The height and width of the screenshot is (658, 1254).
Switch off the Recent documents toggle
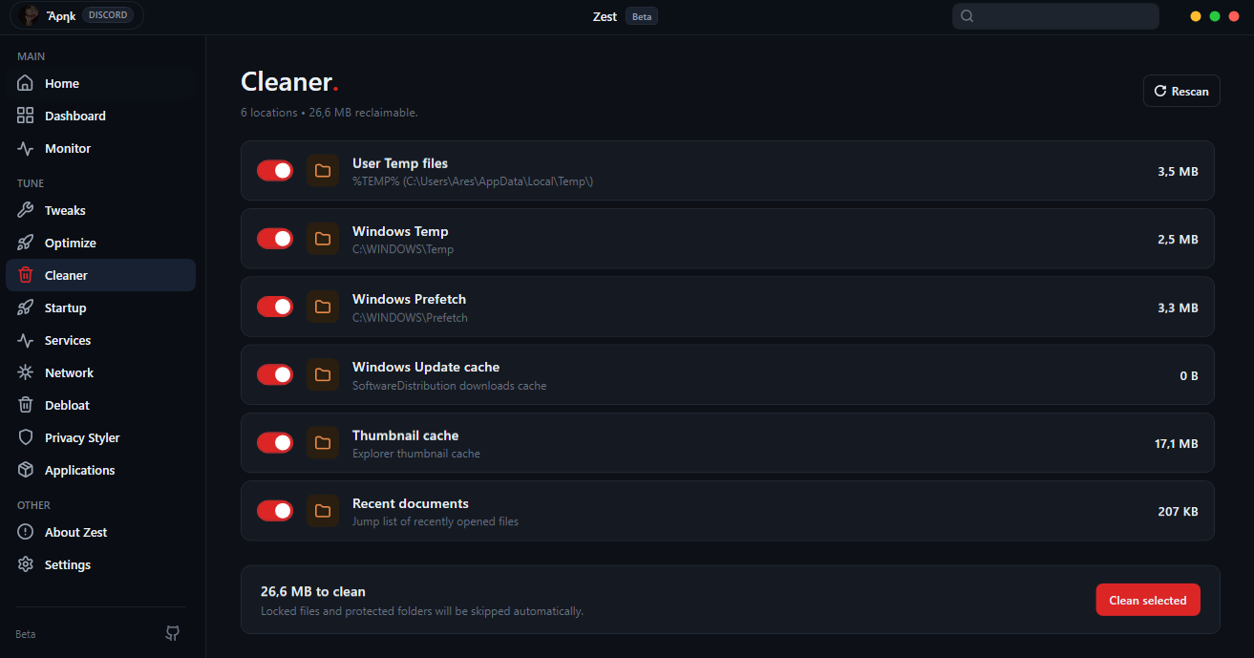point(275,511)
